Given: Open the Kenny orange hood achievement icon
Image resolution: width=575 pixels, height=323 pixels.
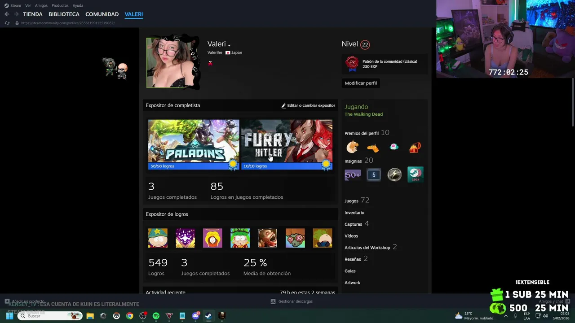Looking at the screenshot, I should click(x=212, y=238).
